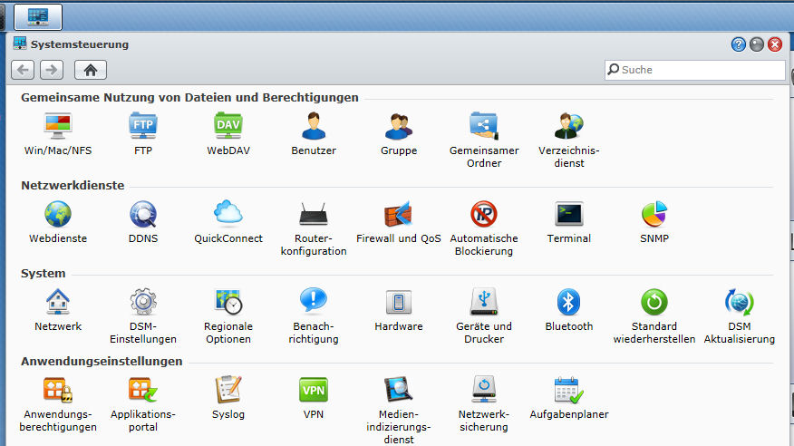794x446 pixels.
Task: Open DSM Aktualisierung icon
Action: click(740, 302)
